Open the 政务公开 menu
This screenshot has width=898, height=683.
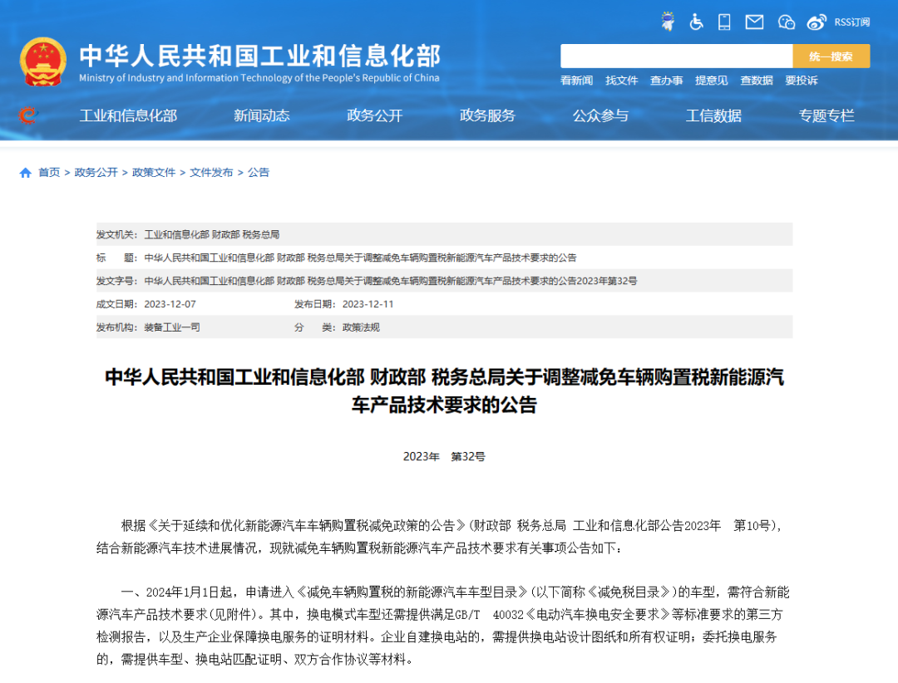[x=374, y=115]
